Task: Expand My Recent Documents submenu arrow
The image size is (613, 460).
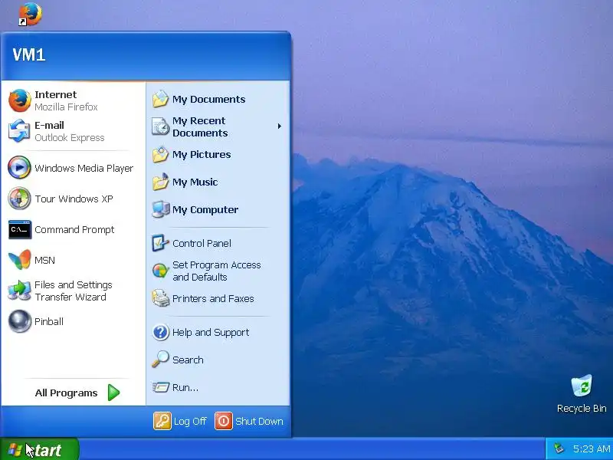Action: 280,126
